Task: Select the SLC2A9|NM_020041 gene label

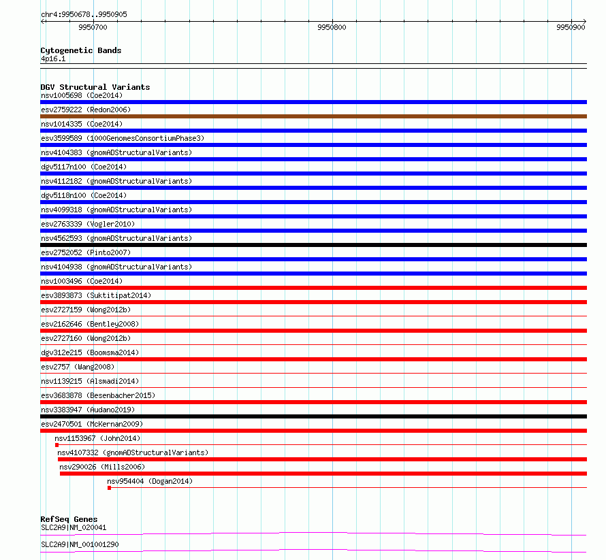Action: (x=74, y=527)
